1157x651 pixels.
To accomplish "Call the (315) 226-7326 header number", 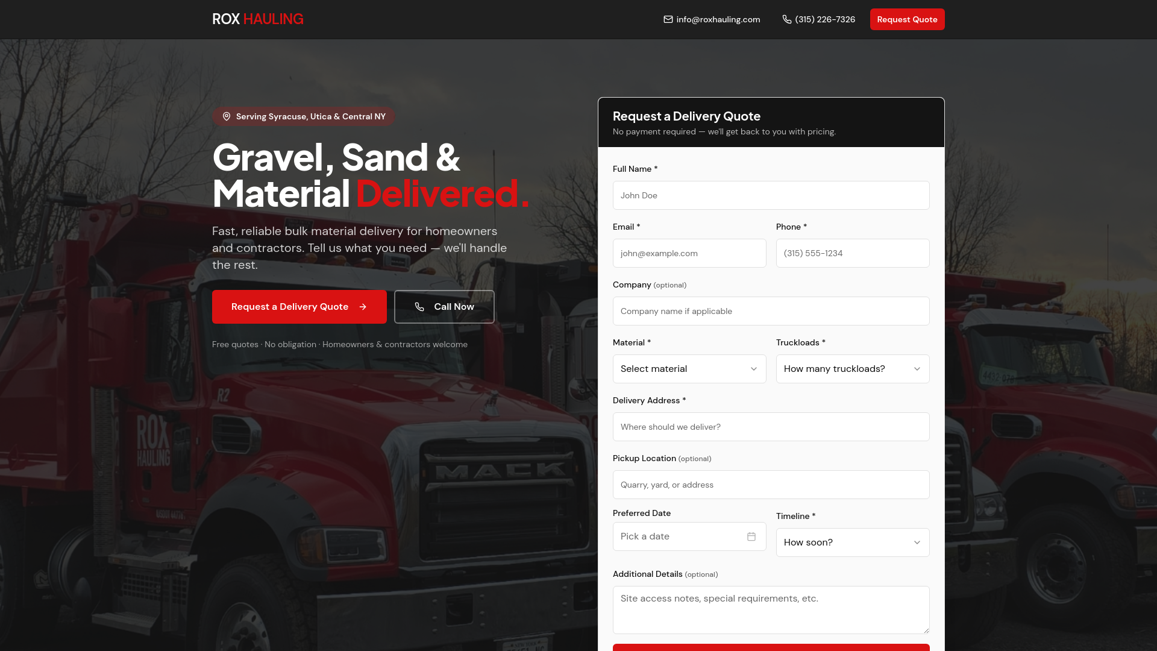I will [x=819, y=19].
